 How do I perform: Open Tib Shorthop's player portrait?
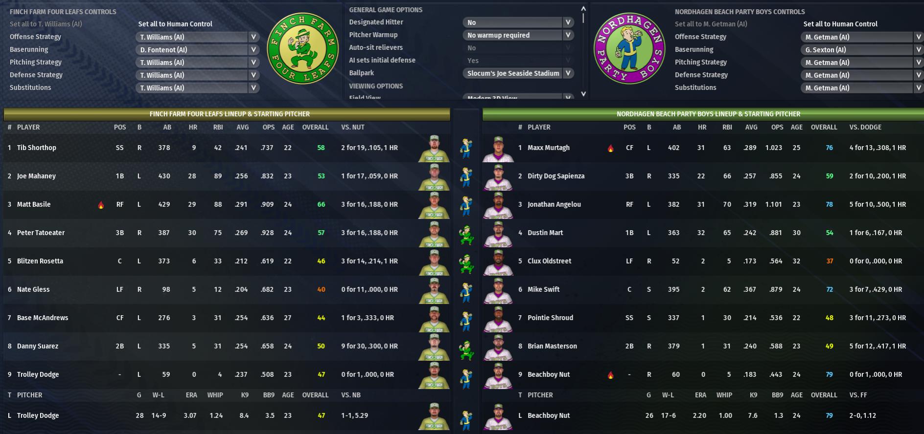coord(434,149)
